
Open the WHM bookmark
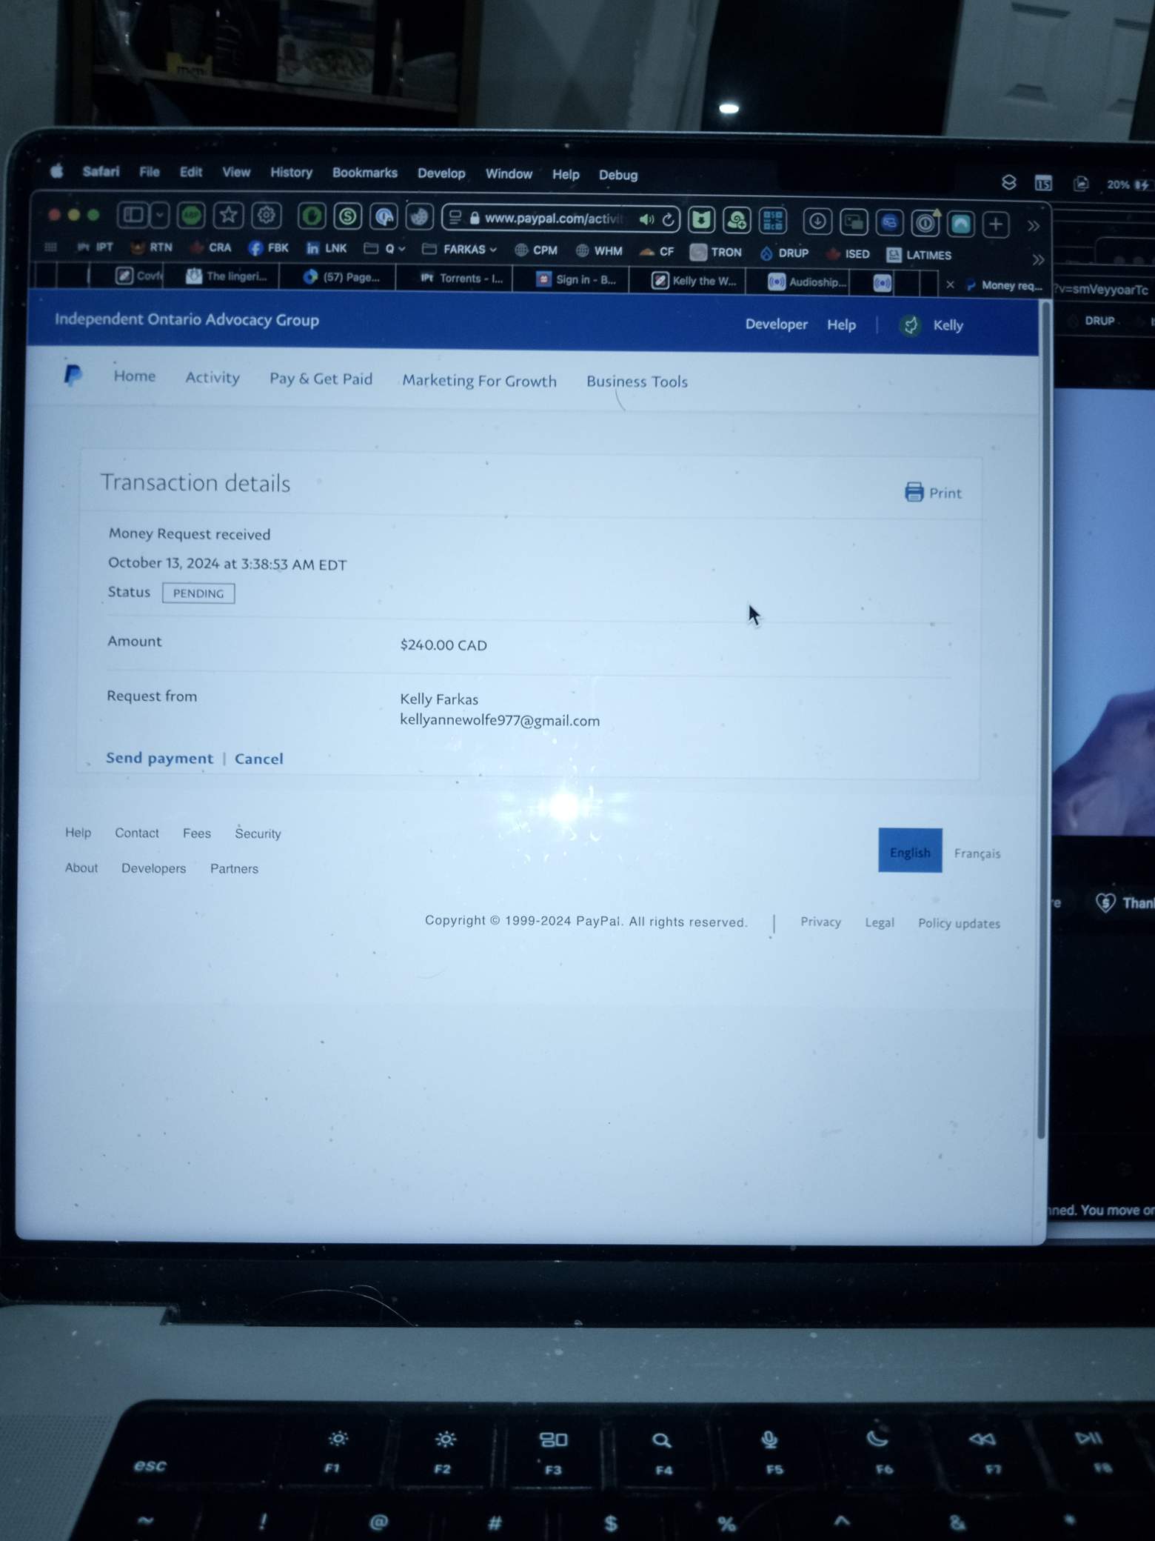[599, 251]
